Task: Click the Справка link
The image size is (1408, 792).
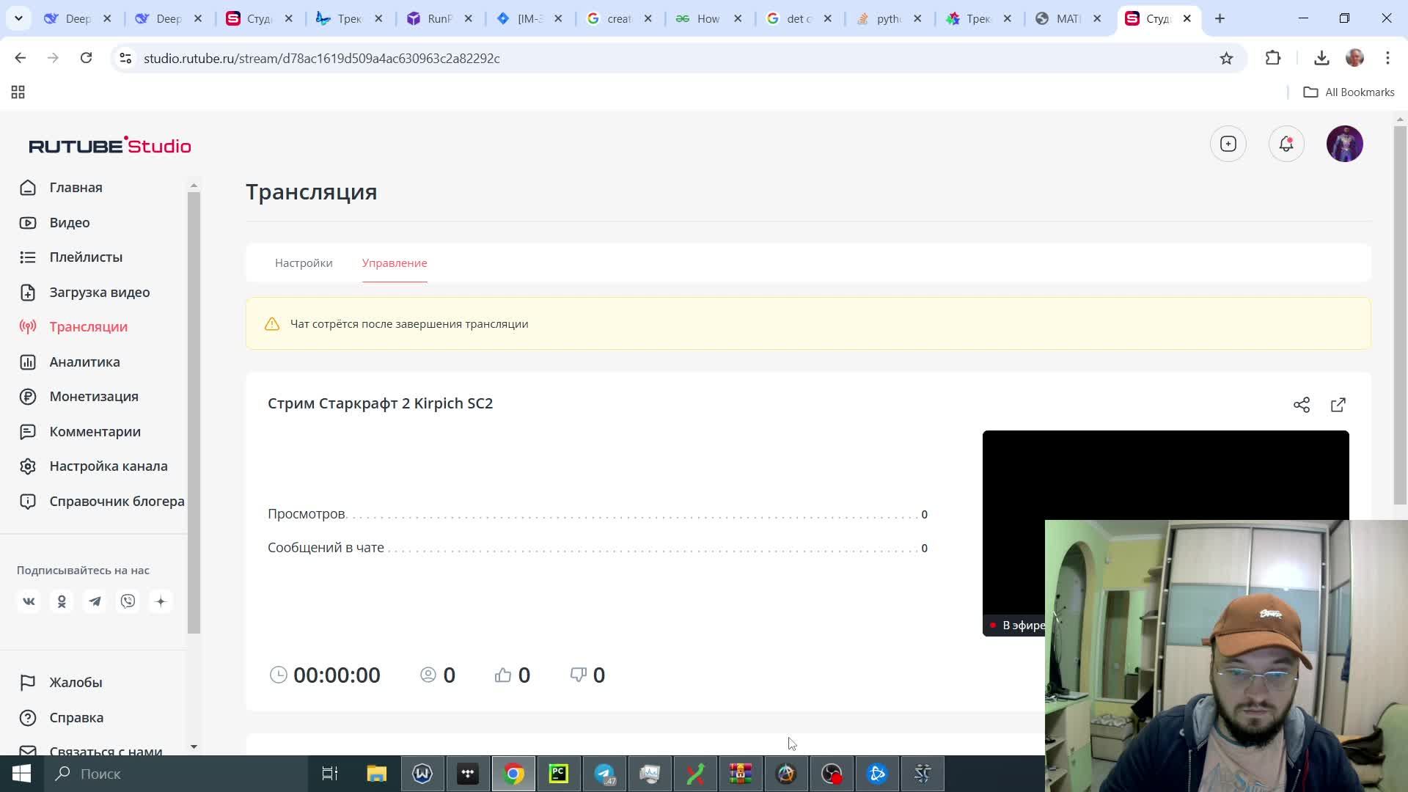Action: pos(76,717)
